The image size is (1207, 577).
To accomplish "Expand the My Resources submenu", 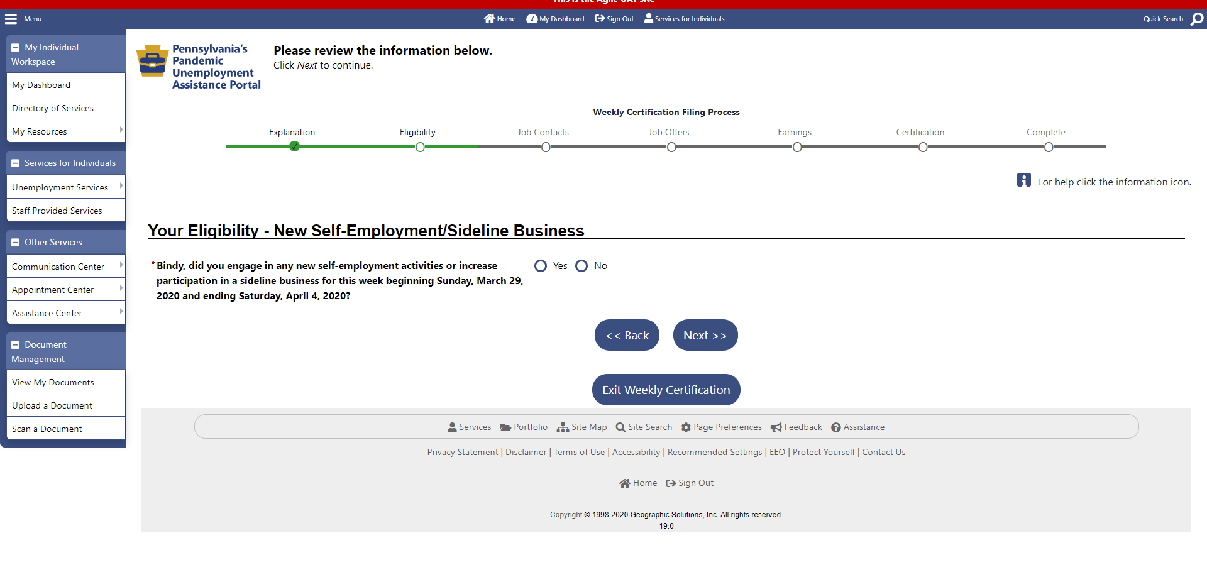I will tap(121, 130).
